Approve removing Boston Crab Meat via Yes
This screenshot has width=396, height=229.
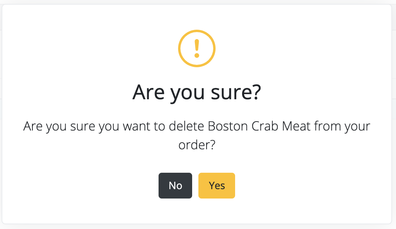217,186
